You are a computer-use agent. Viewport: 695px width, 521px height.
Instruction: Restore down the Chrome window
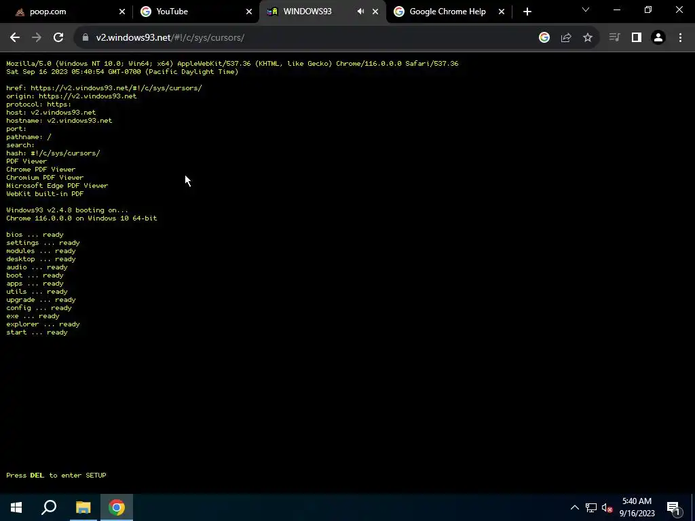tap(648, 9)
